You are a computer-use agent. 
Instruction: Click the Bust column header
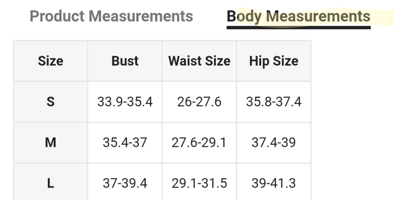pyautogui.click(x=125, y=61)
